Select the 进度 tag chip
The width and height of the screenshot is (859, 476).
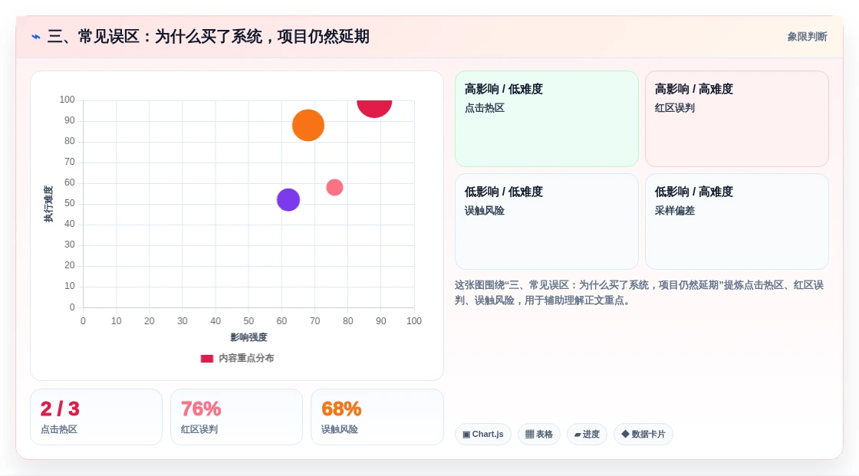point(587,435)
